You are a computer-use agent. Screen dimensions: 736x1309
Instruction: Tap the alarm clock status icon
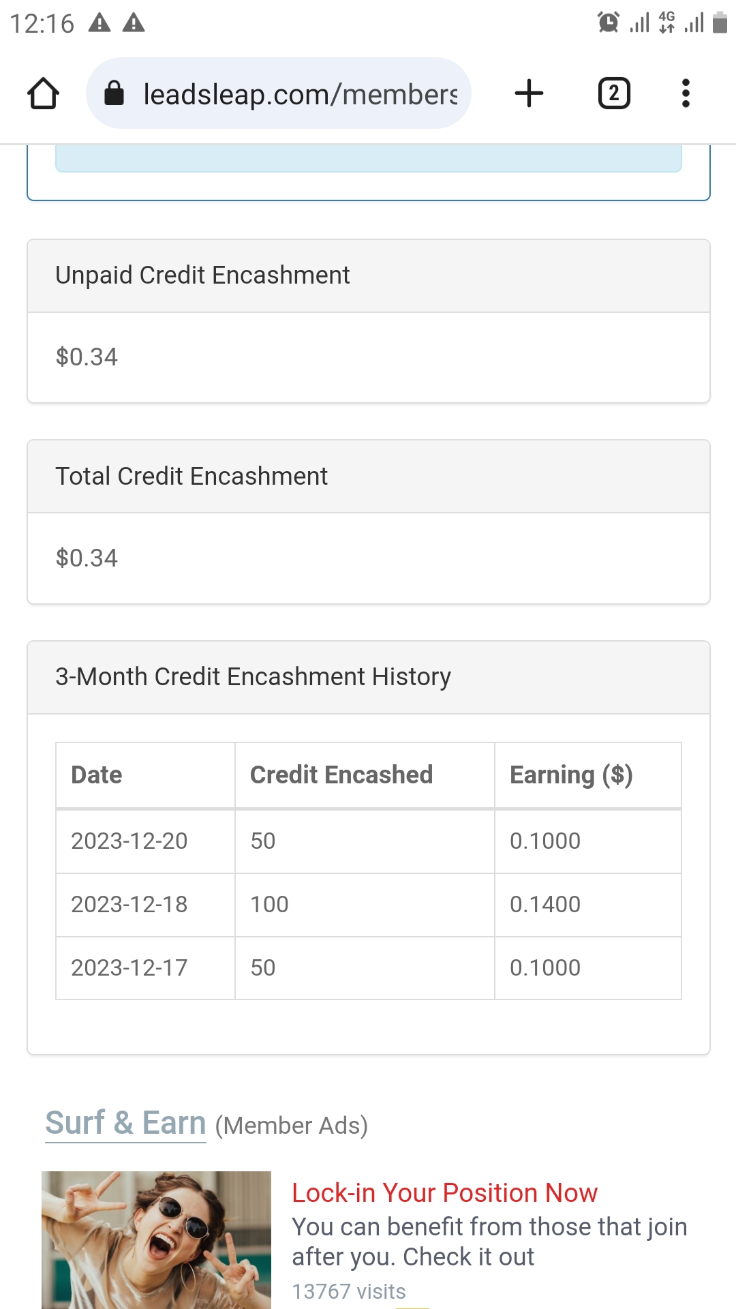(608, 22)
